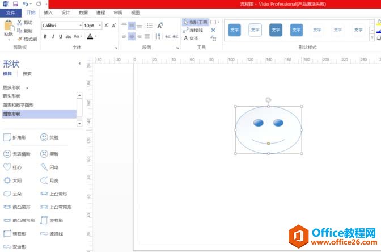Set text to justify alignment

coord(147,36)
